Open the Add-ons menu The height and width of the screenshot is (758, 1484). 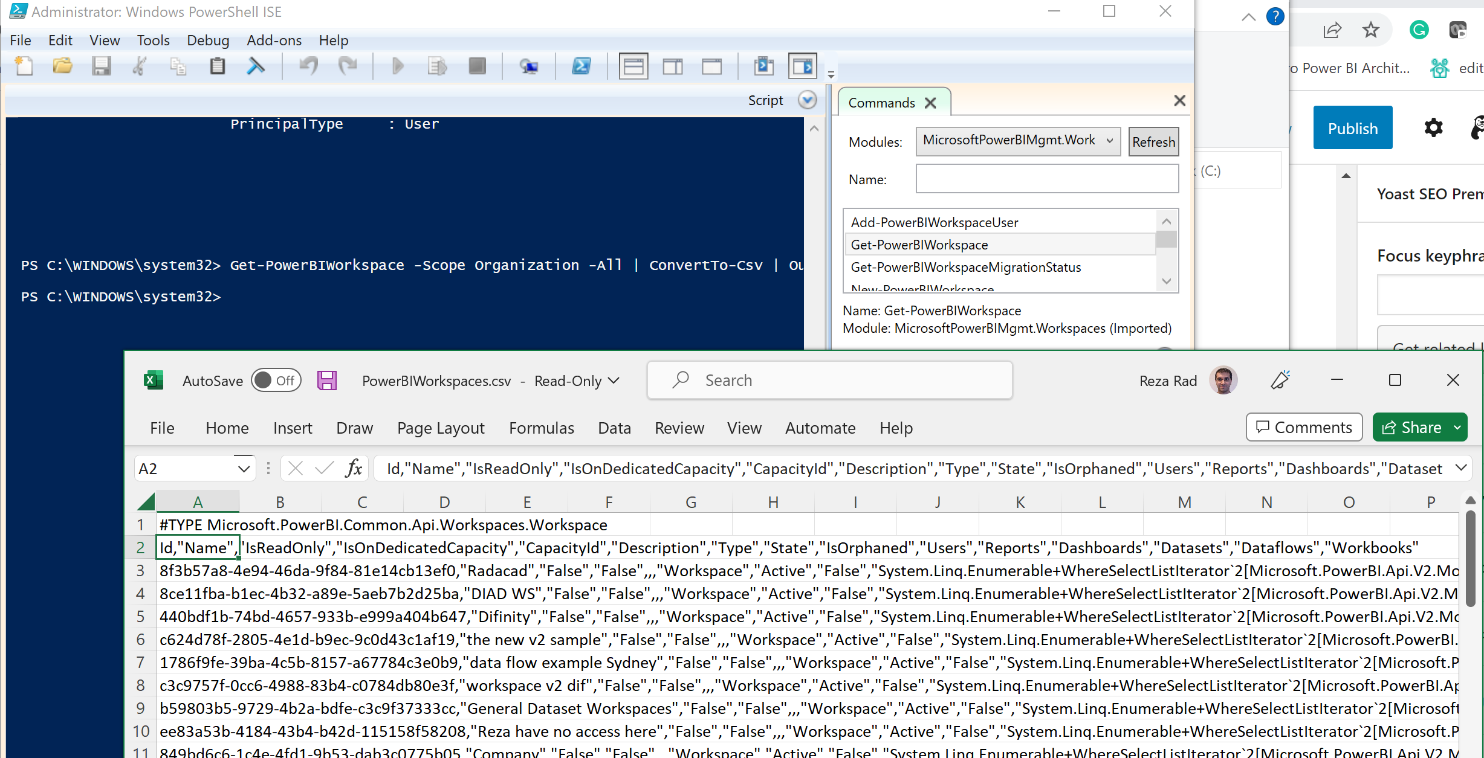coord(274,40)
